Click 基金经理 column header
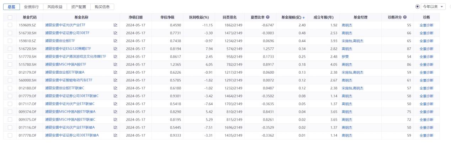Viewport: 451px width, 143px height. pyautogui.click(x=360, y=17)
